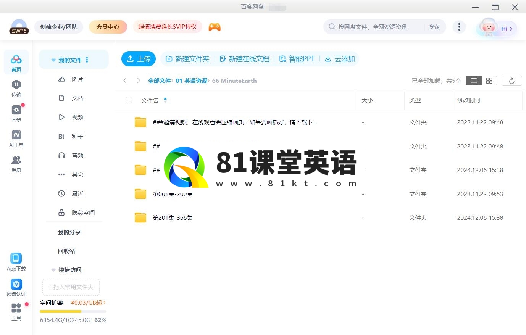Open the AI工具 sidebar icon
The height and width of the screenshot is (335, 526).
[x=16, y=139]
